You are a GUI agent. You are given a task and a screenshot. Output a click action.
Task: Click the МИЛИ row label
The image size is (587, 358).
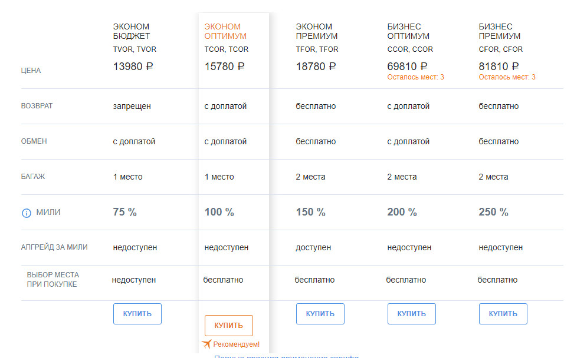48,213
